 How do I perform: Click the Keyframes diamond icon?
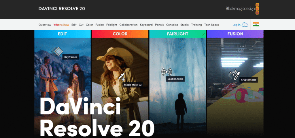tap(56, 51)
